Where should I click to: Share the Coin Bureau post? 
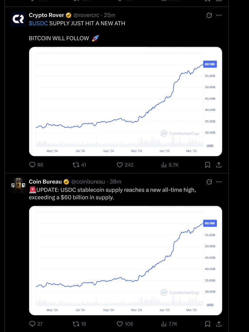219,324
